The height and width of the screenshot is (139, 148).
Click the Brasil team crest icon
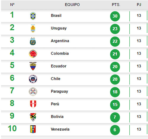(x=33, y=16)
